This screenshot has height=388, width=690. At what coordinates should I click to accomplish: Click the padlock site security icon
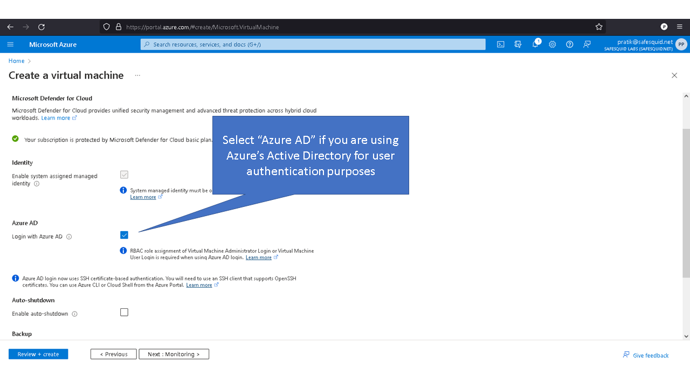click(119, 27)
